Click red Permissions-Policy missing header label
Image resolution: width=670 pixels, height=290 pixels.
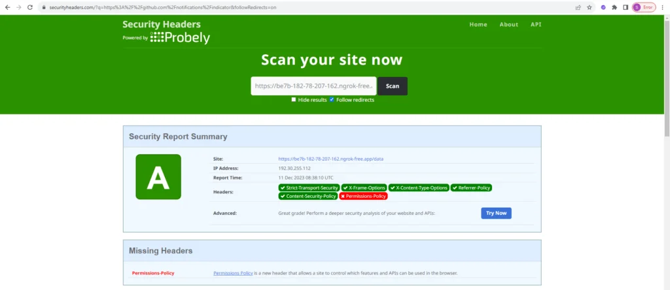(x=153, y=273)
